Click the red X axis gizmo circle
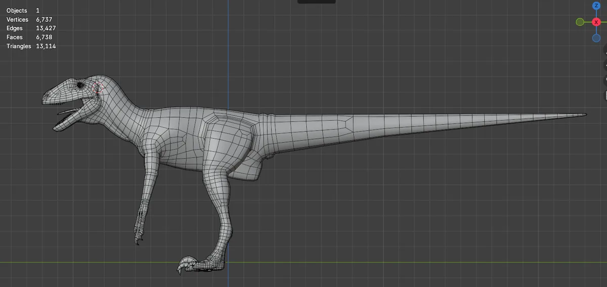The image size is (607, 287). coord(596,22)
